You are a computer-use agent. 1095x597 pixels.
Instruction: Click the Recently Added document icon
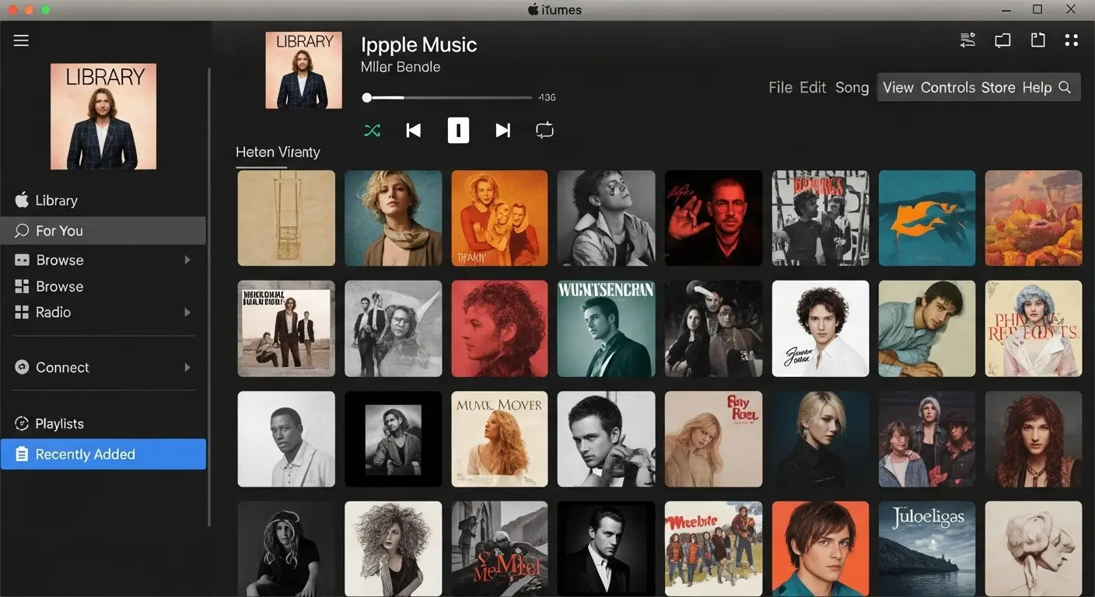click(22, 454)
